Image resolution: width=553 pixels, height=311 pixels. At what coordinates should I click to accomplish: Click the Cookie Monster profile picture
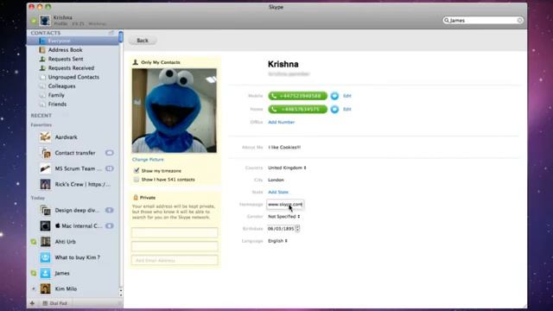pos(175,111)
